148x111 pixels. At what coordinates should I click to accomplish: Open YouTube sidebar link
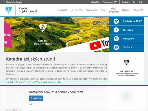click(127, 47)
